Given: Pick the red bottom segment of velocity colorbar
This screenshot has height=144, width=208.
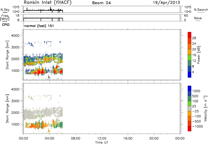Looking at the screenshot, I should (x=190, y=129).
